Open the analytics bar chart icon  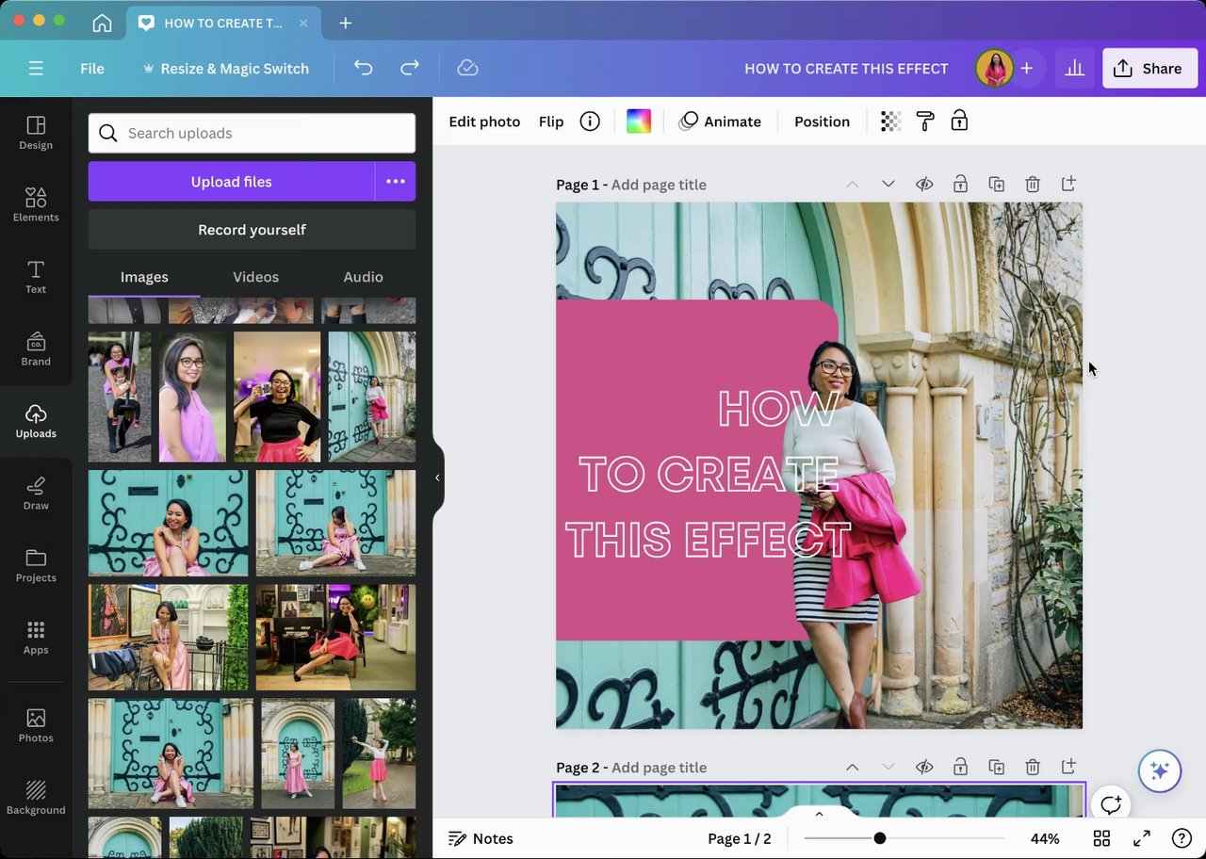[1074, 69]
